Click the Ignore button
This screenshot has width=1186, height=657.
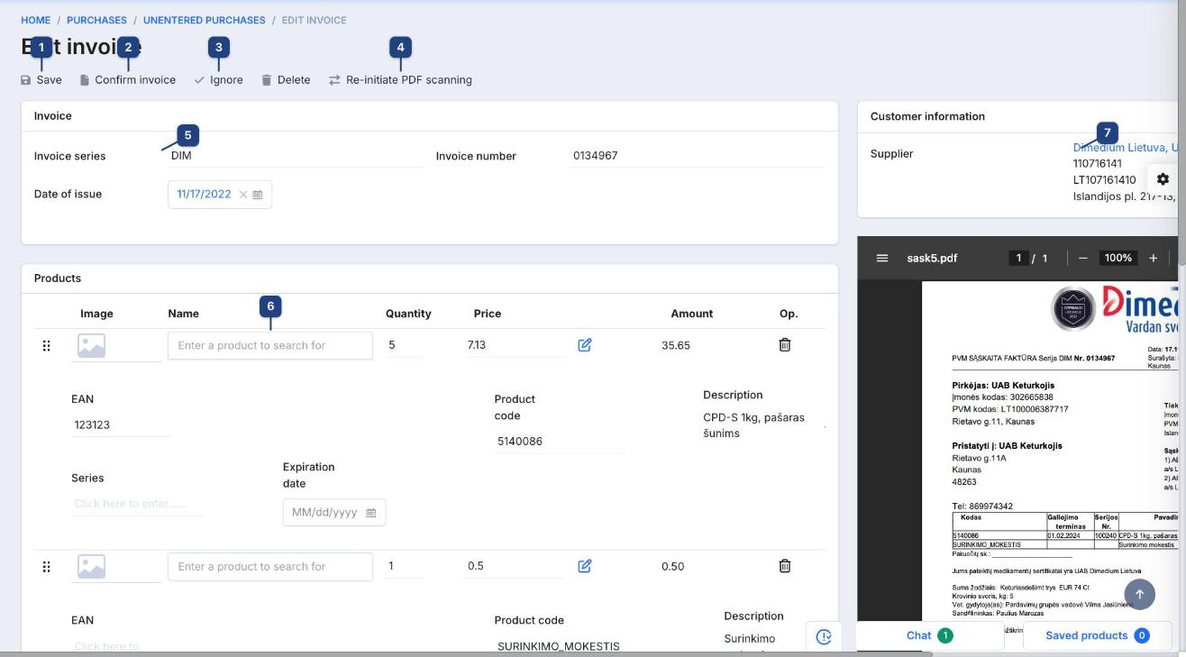pos(219,80)
